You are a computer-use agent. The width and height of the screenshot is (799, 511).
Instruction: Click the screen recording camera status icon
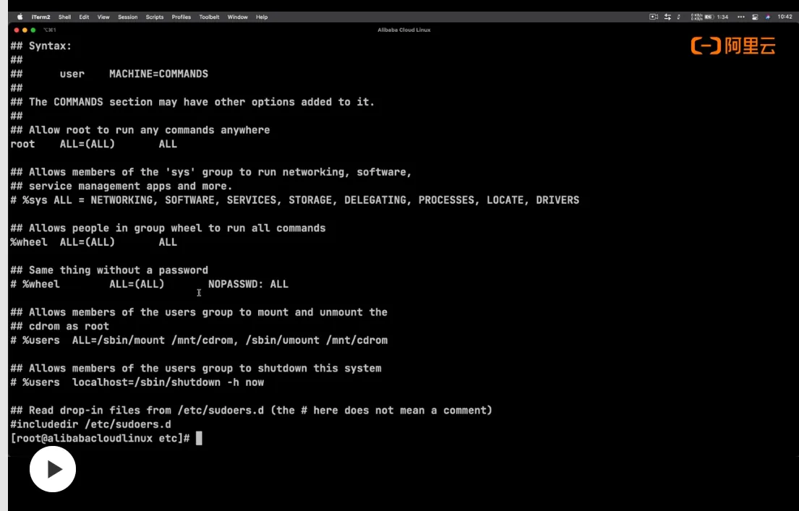coord(654,17)
